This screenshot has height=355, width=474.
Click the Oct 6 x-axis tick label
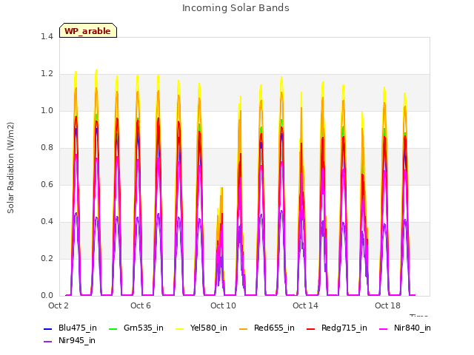[141, 305]
